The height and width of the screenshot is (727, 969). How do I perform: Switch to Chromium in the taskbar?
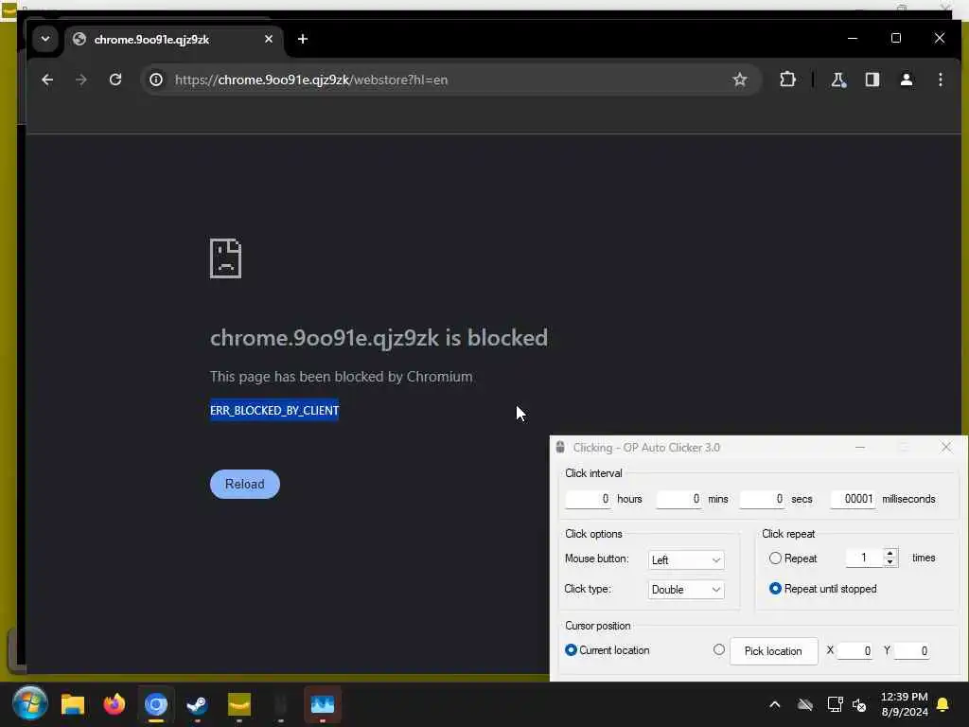[156, 704]
